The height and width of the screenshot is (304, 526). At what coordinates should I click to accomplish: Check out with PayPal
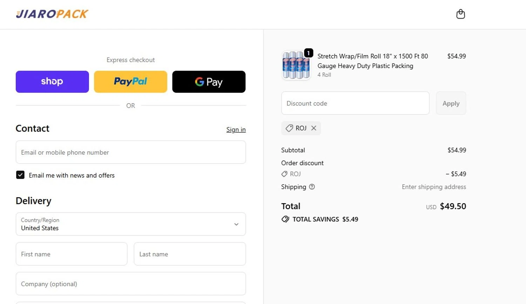click(x=130, y=82)
